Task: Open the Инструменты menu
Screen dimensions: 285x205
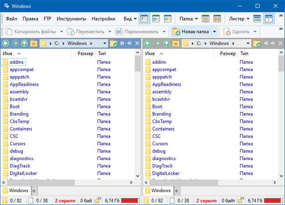Action: tap(71, 19)
